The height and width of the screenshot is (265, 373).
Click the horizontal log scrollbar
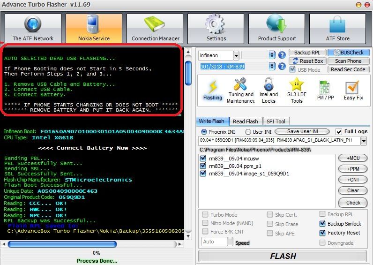pyautogui.click(x=94, y=244)
